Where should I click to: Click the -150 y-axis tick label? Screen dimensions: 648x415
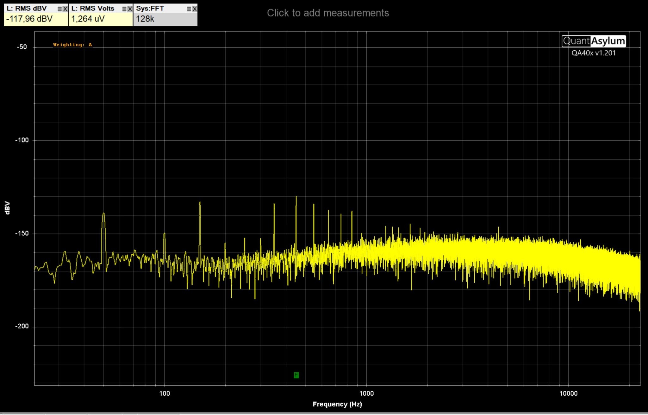pos(22,233)
